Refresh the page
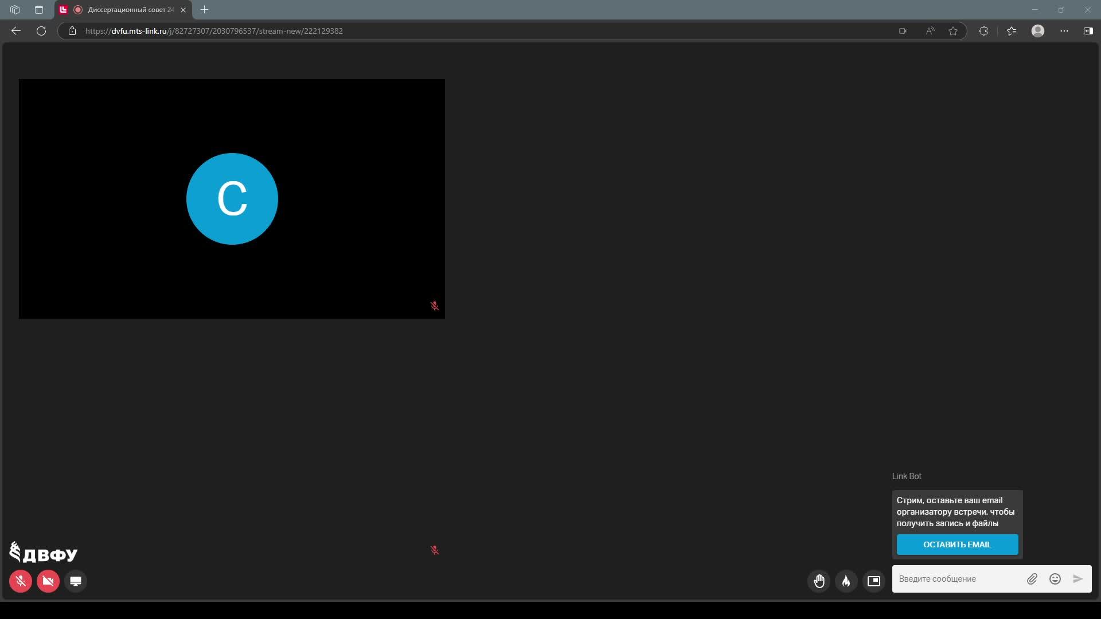This screenshot has width=1101, height=619. coord(41,31)
